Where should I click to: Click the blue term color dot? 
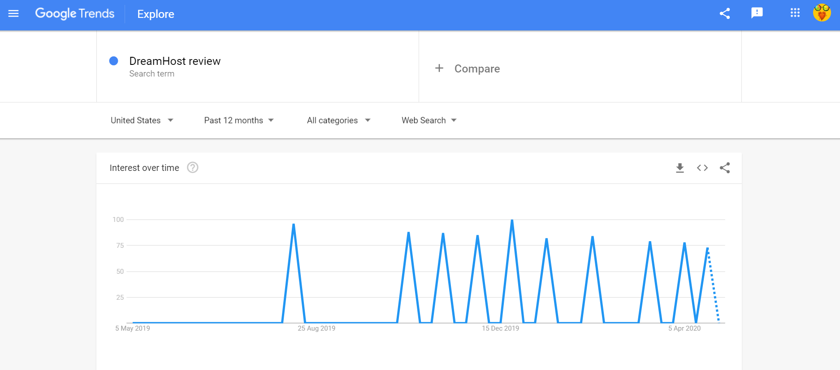114,61
